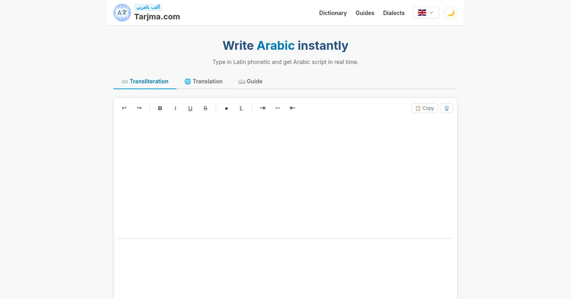Viewport: 571px width, 299px height.
Task: Open the Dictionary menu item
Action: click(333, 13)
